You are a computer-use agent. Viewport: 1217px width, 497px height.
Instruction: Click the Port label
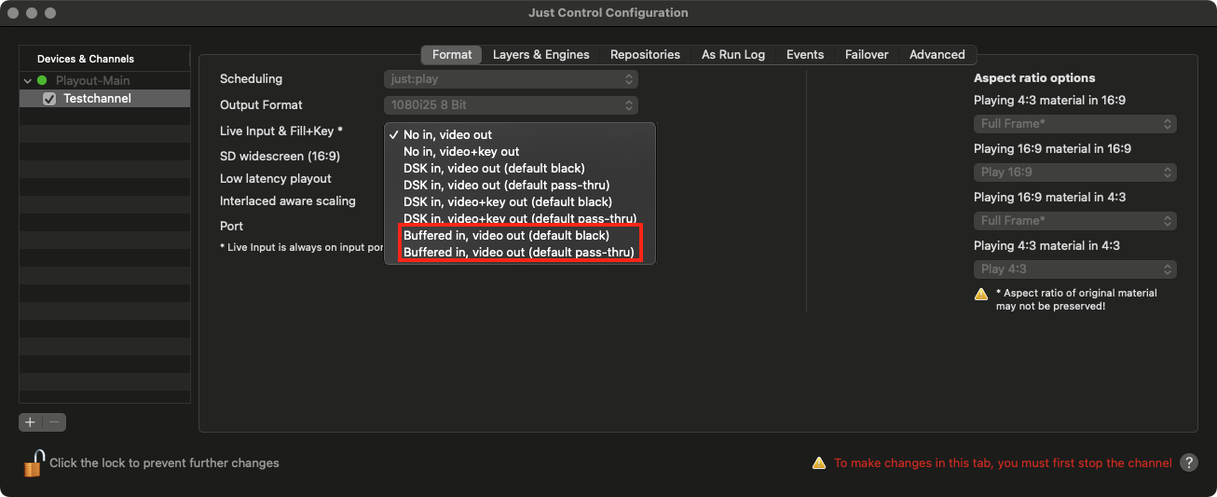pos(232,226)
